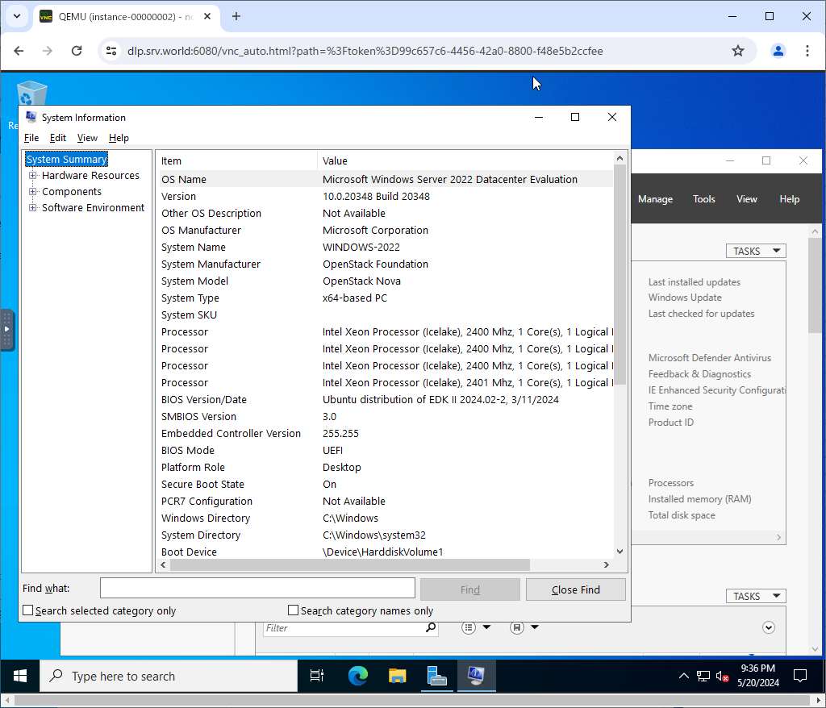Click the Server Manager Filter field
The width and height of the screenshot is (826, 708).
click(345, 627)
